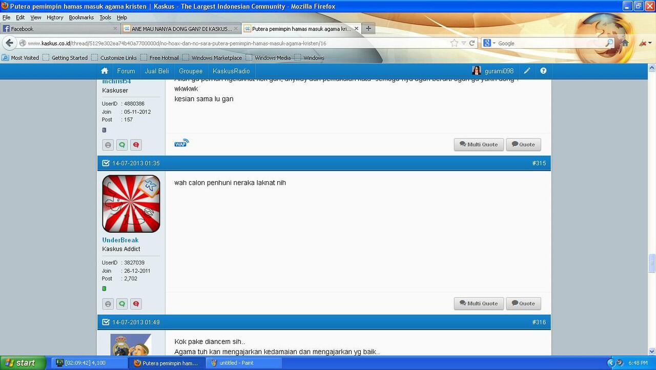Open post permalink #315

[539, 163]
